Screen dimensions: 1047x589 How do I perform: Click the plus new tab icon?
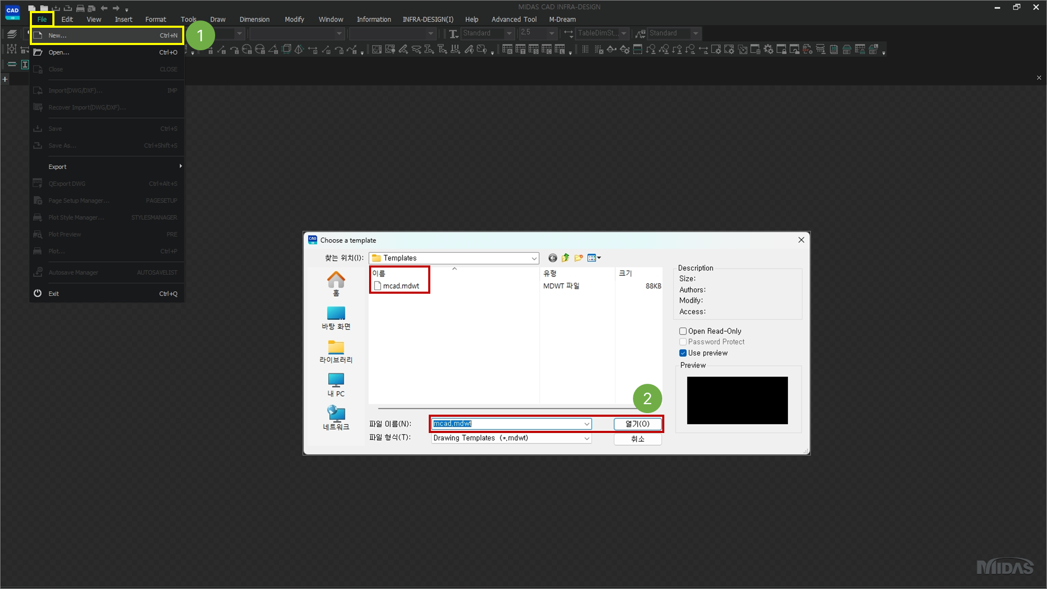(5, 79)
